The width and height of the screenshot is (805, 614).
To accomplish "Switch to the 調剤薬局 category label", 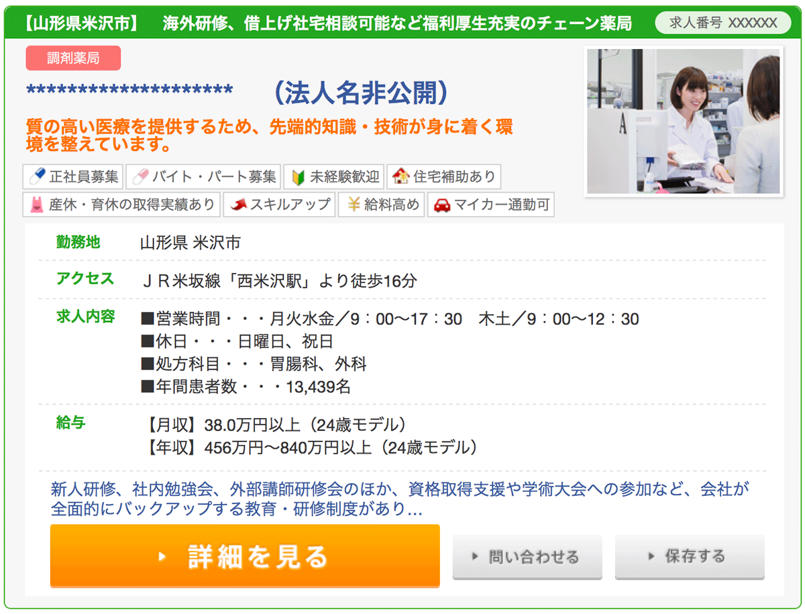I will coord(72,58).
